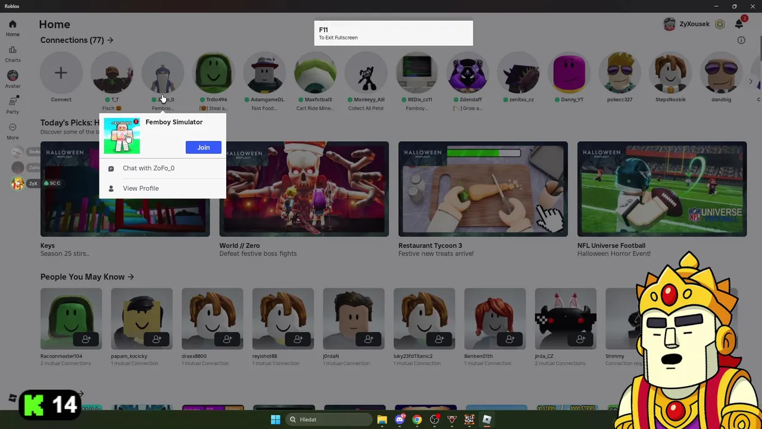Open dandbig's connection avatar
This screenshot has width=762, height=429.
coord(721,73)
